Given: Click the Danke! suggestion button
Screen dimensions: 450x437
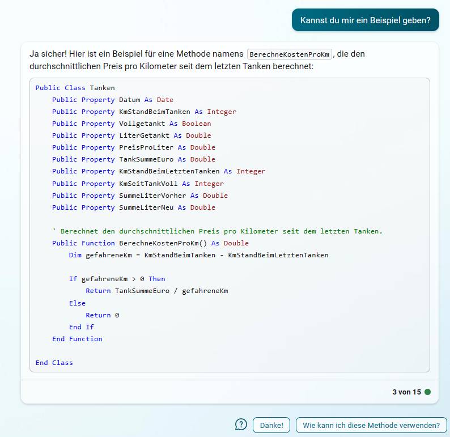Looking at the screenshot, I should pyautogui.click(x=271, y=425).
